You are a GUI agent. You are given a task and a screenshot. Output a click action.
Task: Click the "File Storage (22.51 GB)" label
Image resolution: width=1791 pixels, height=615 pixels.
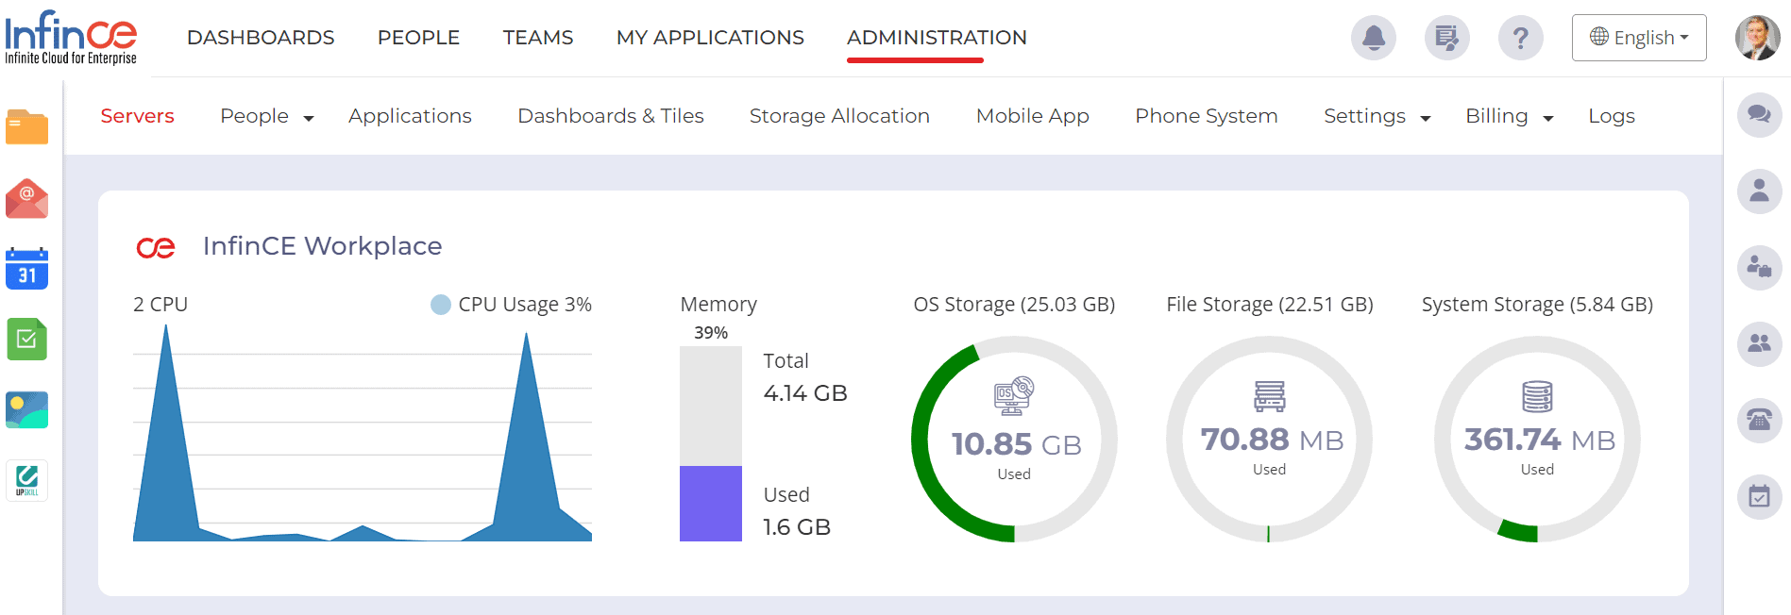pos(1270,305)
